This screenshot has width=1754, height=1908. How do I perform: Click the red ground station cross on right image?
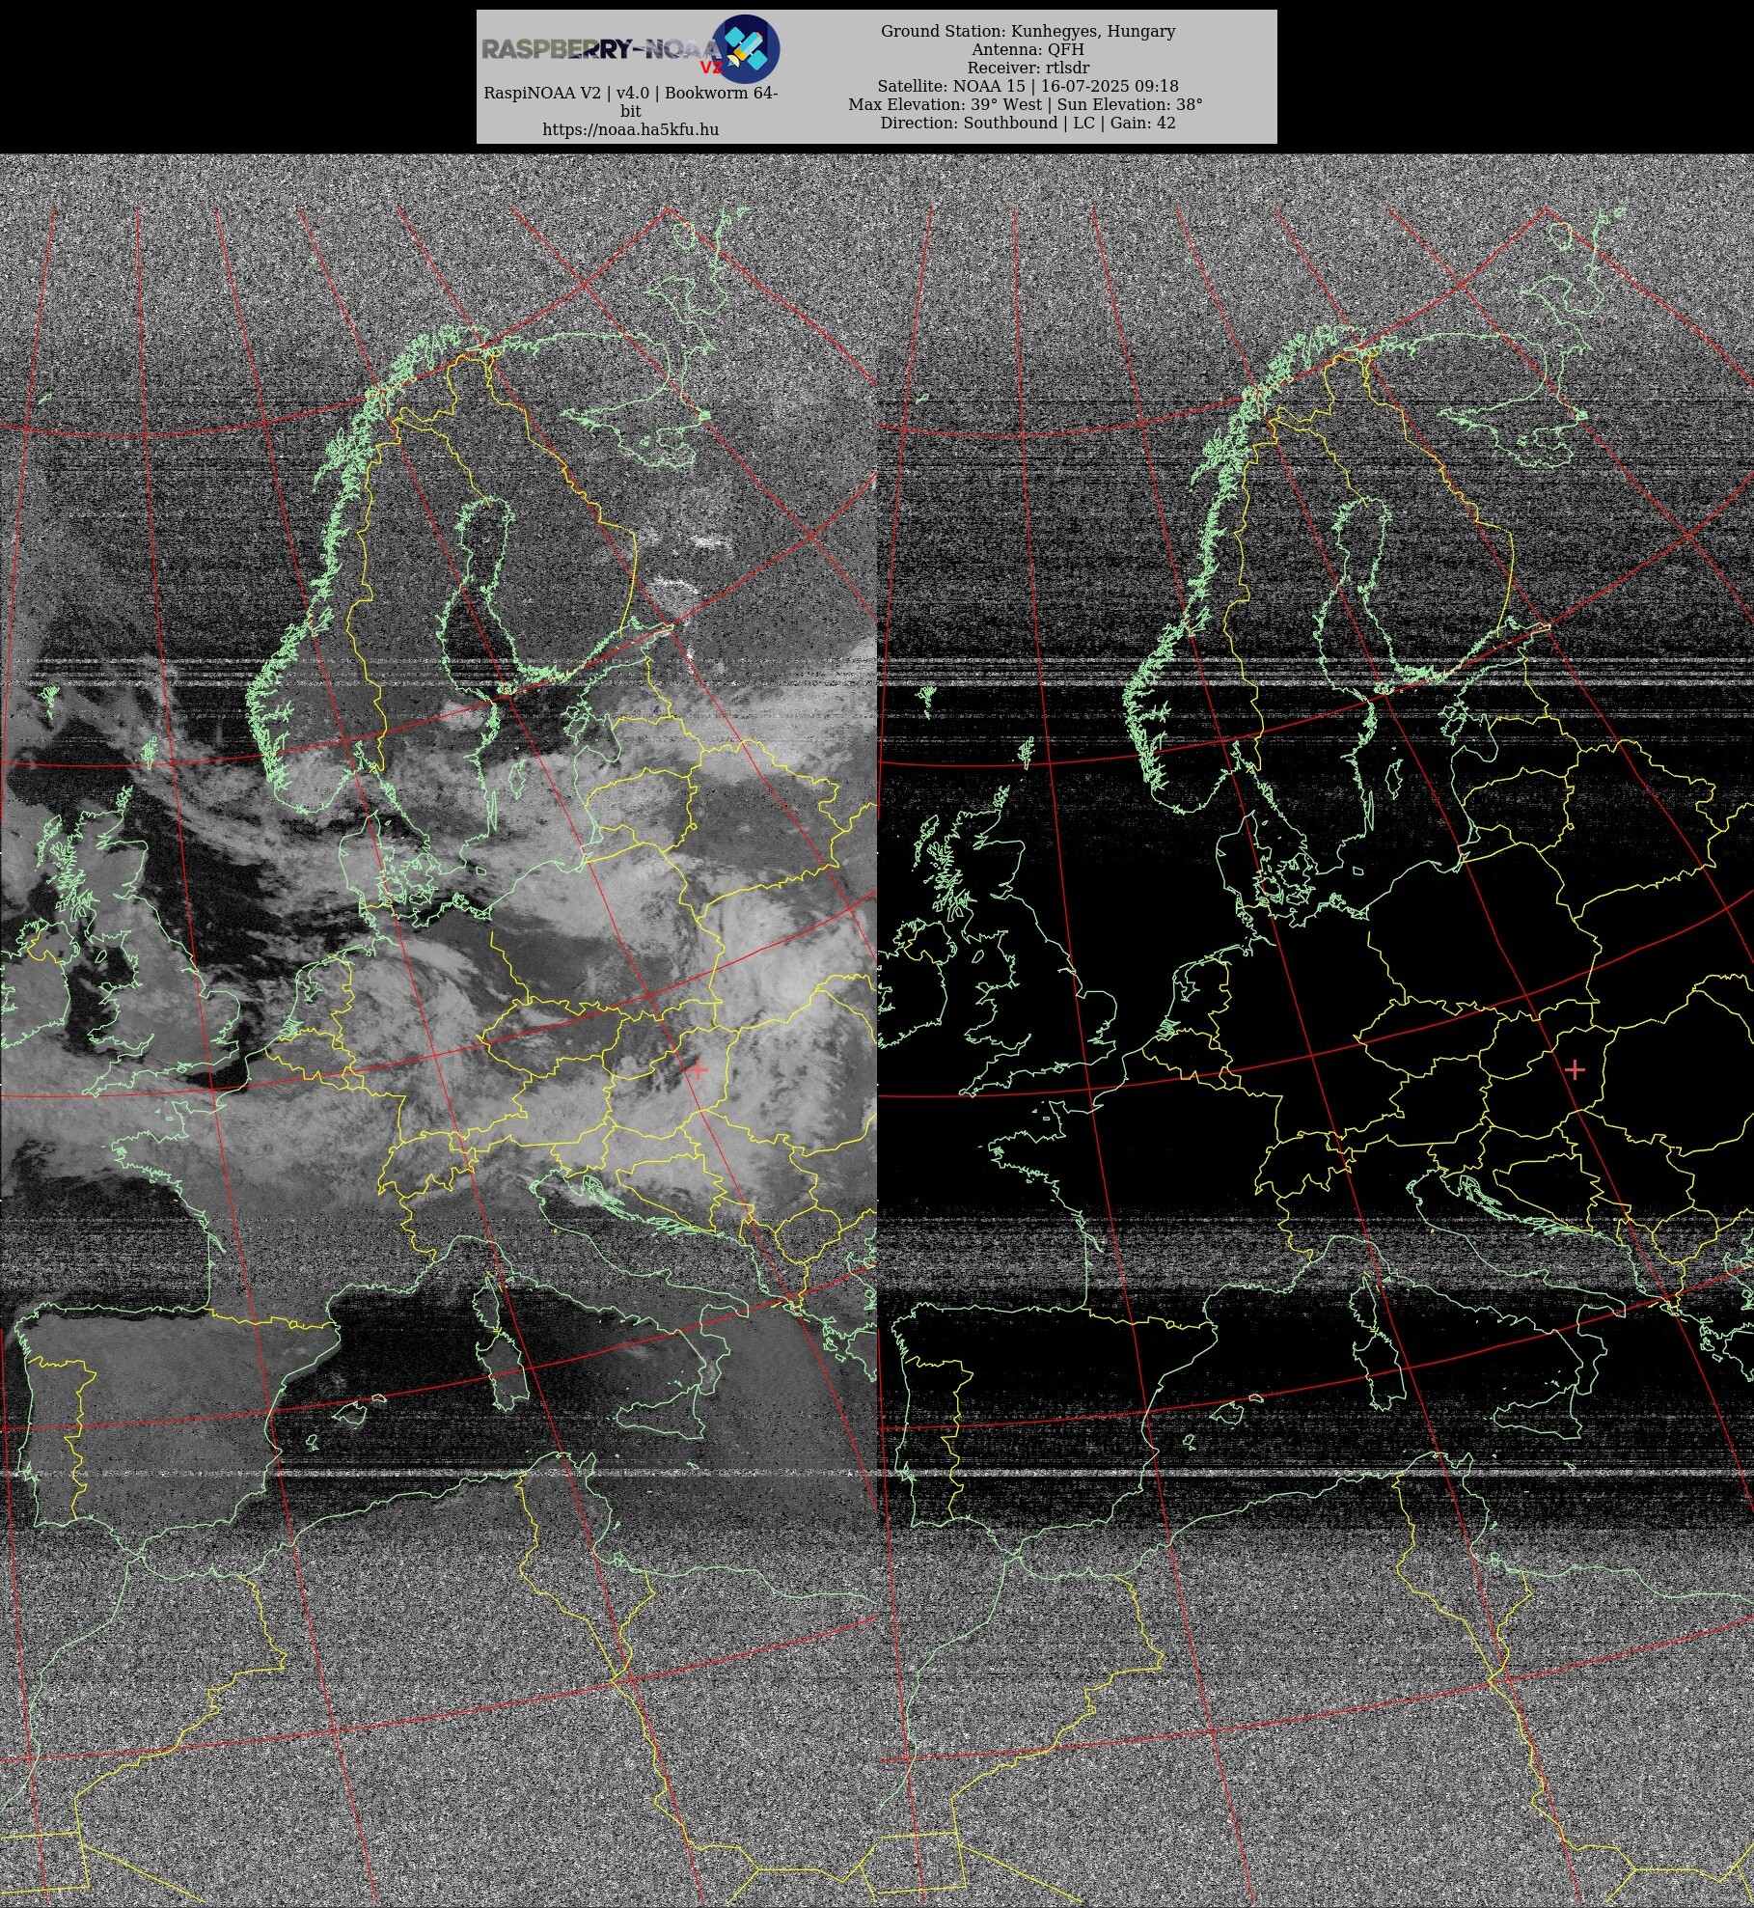pyautogui.click(x=1575, y=1069)
